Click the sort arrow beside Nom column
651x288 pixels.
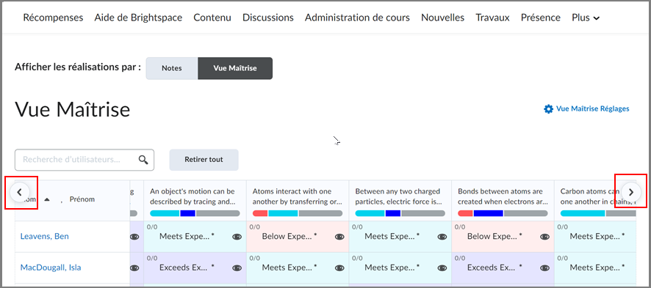[x=47, y=199]
